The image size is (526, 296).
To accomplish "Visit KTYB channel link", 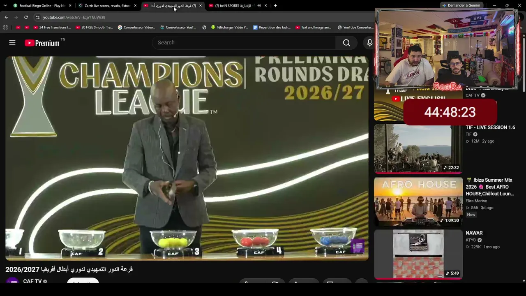I will [471, 240].
